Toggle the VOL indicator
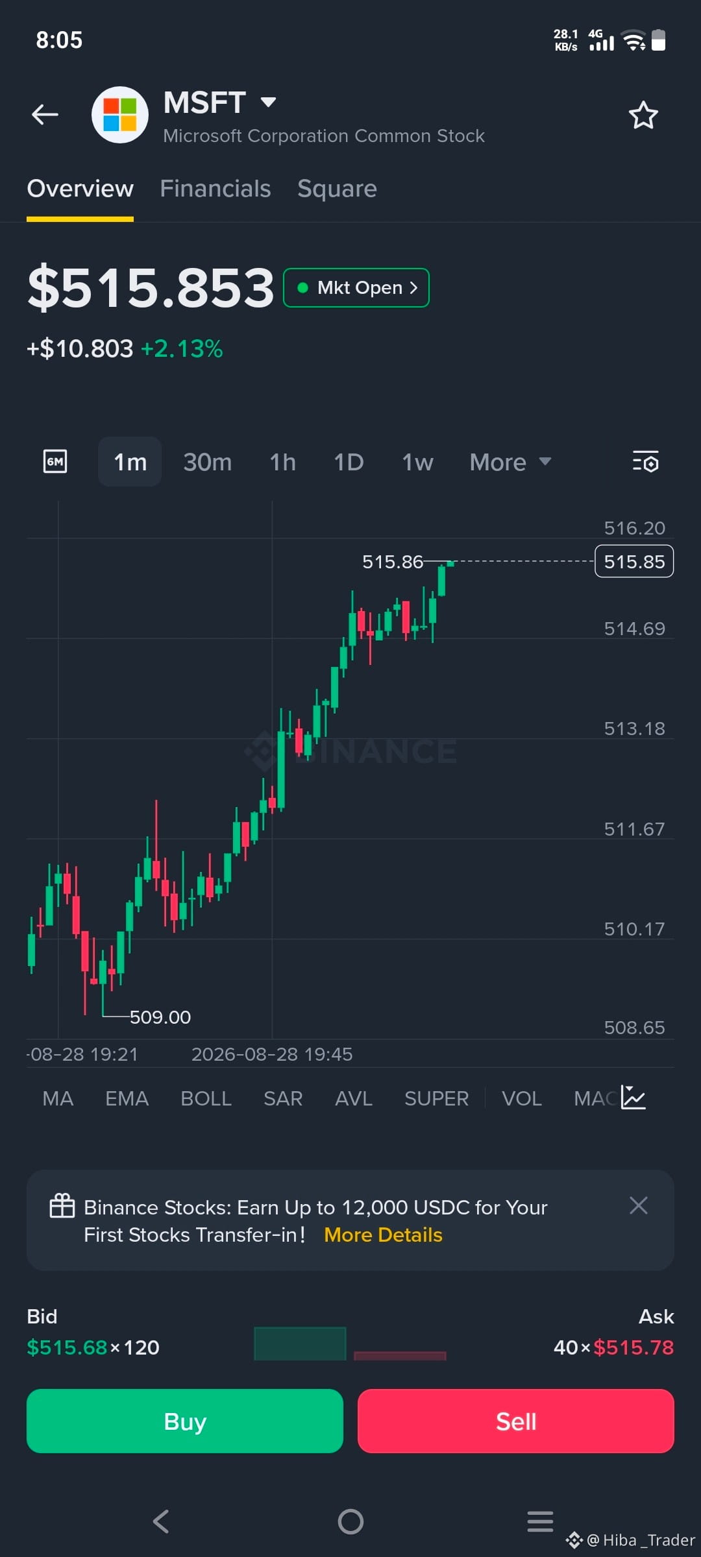 tap(522, 1098)
